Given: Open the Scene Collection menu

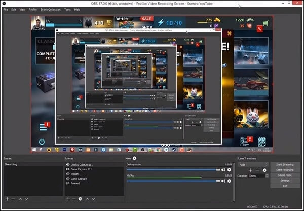Looking at the screenshot, I should (50, 10).
